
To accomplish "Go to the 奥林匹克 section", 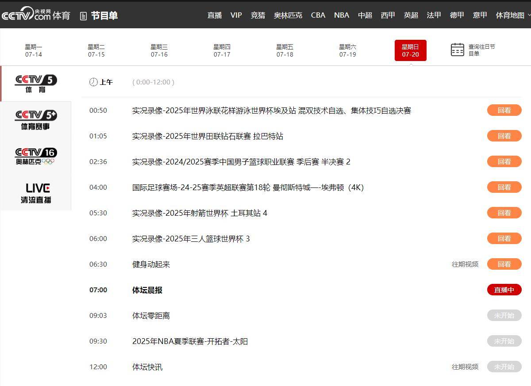I will [288, 15].
